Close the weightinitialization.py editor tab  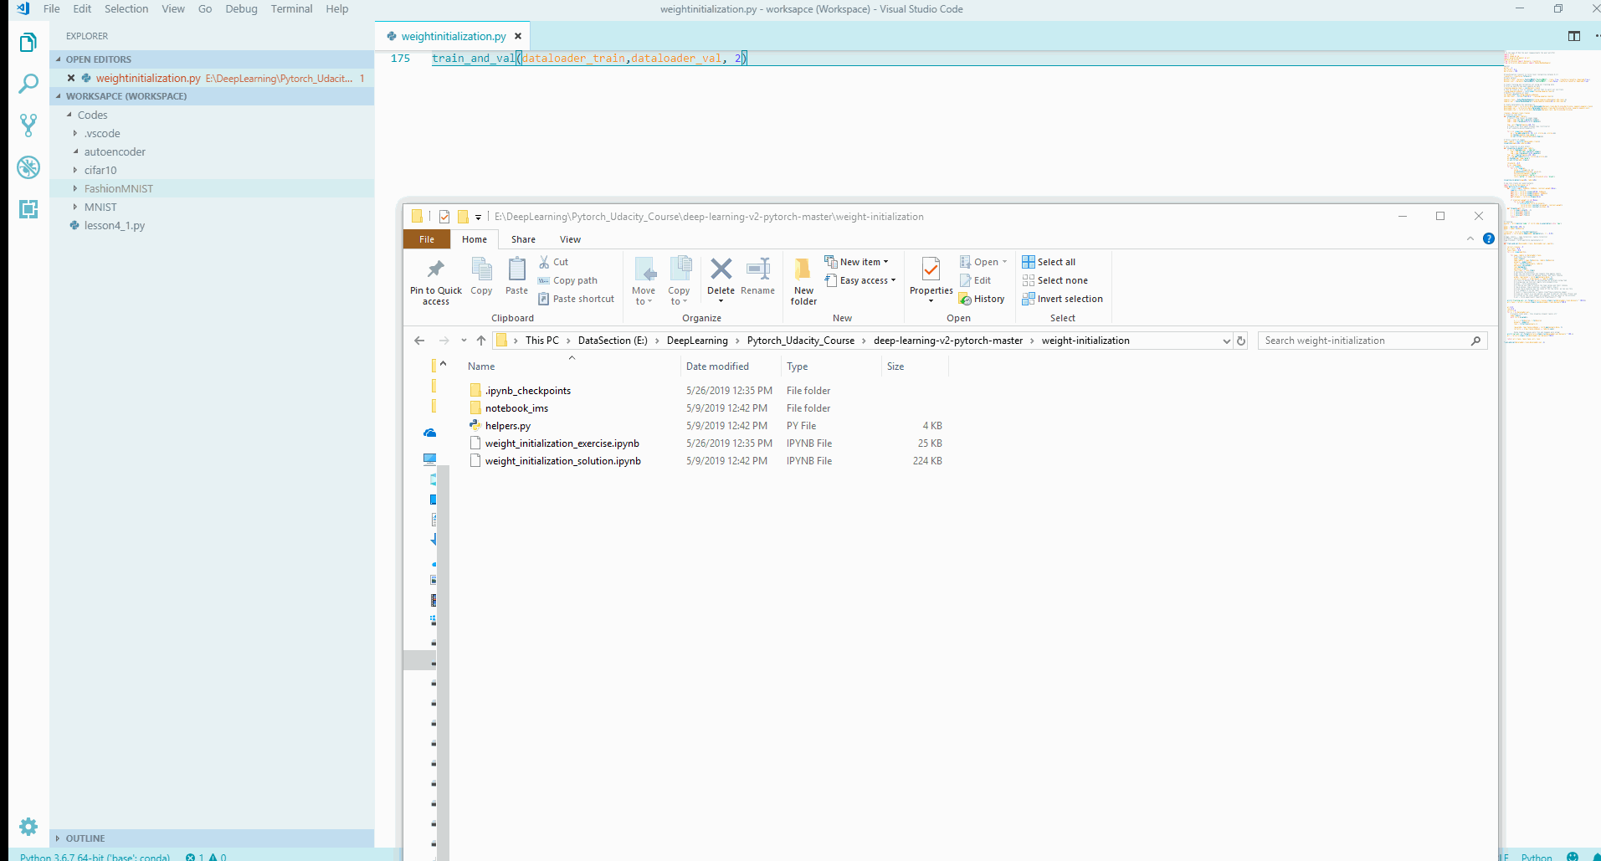point(518,36)
